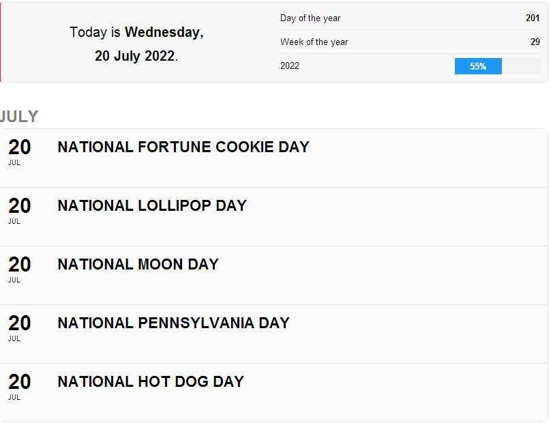Select the National Moon Day title
This screenshot has height=423, width=551.
pyautogui.click(x=138, y=264)
